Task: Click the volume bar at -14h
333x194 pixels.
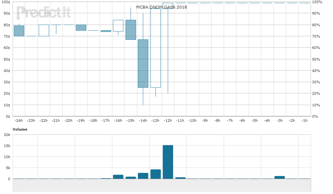Action: (143, 176)
